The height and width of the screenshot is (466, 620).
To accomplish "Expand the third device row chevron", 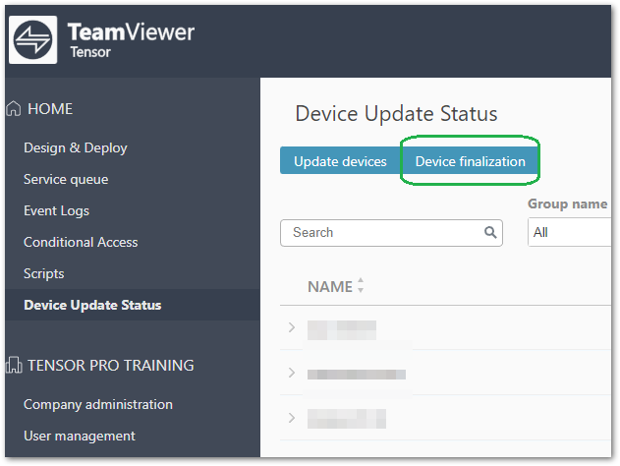I will coord(292,418).
